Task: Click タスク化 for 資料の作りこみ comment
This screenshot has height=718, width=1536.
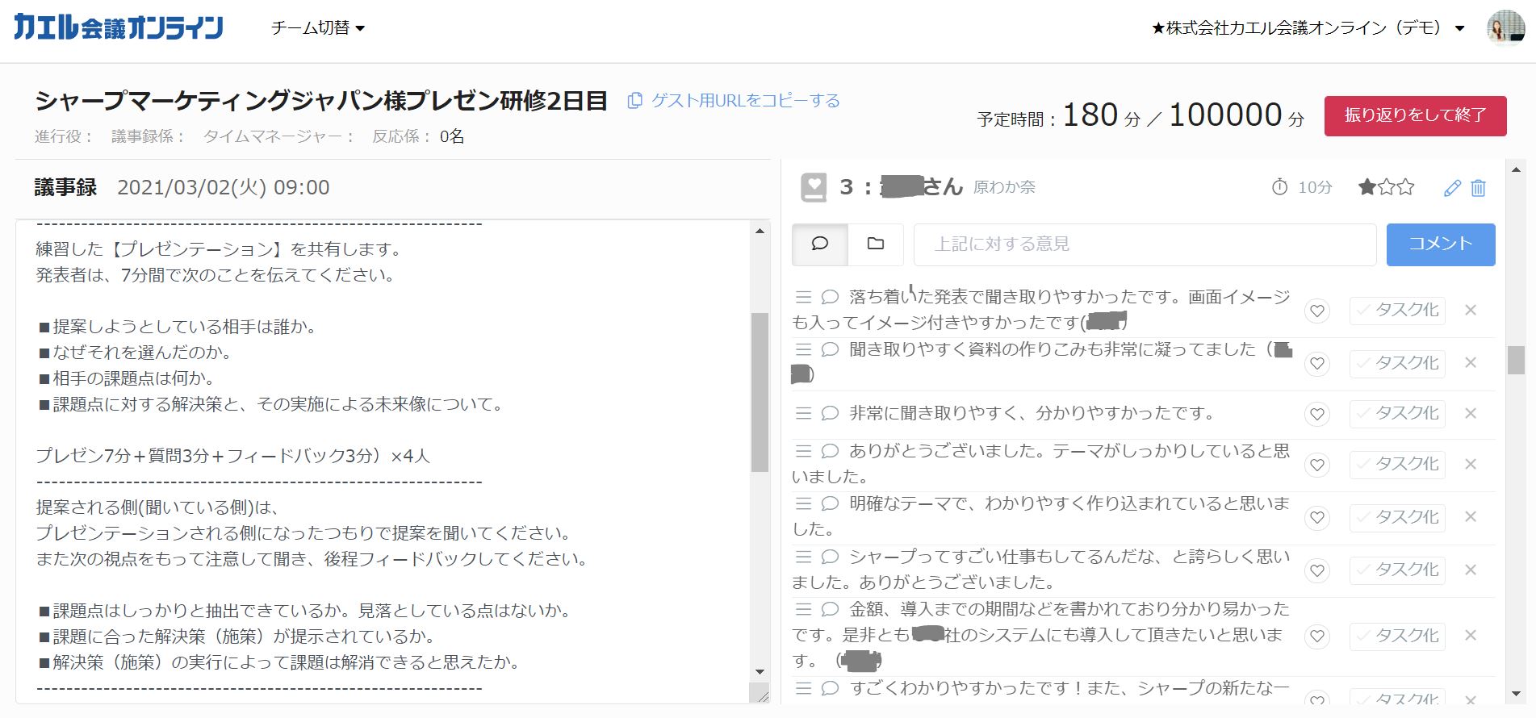Action: point(1397,364)
